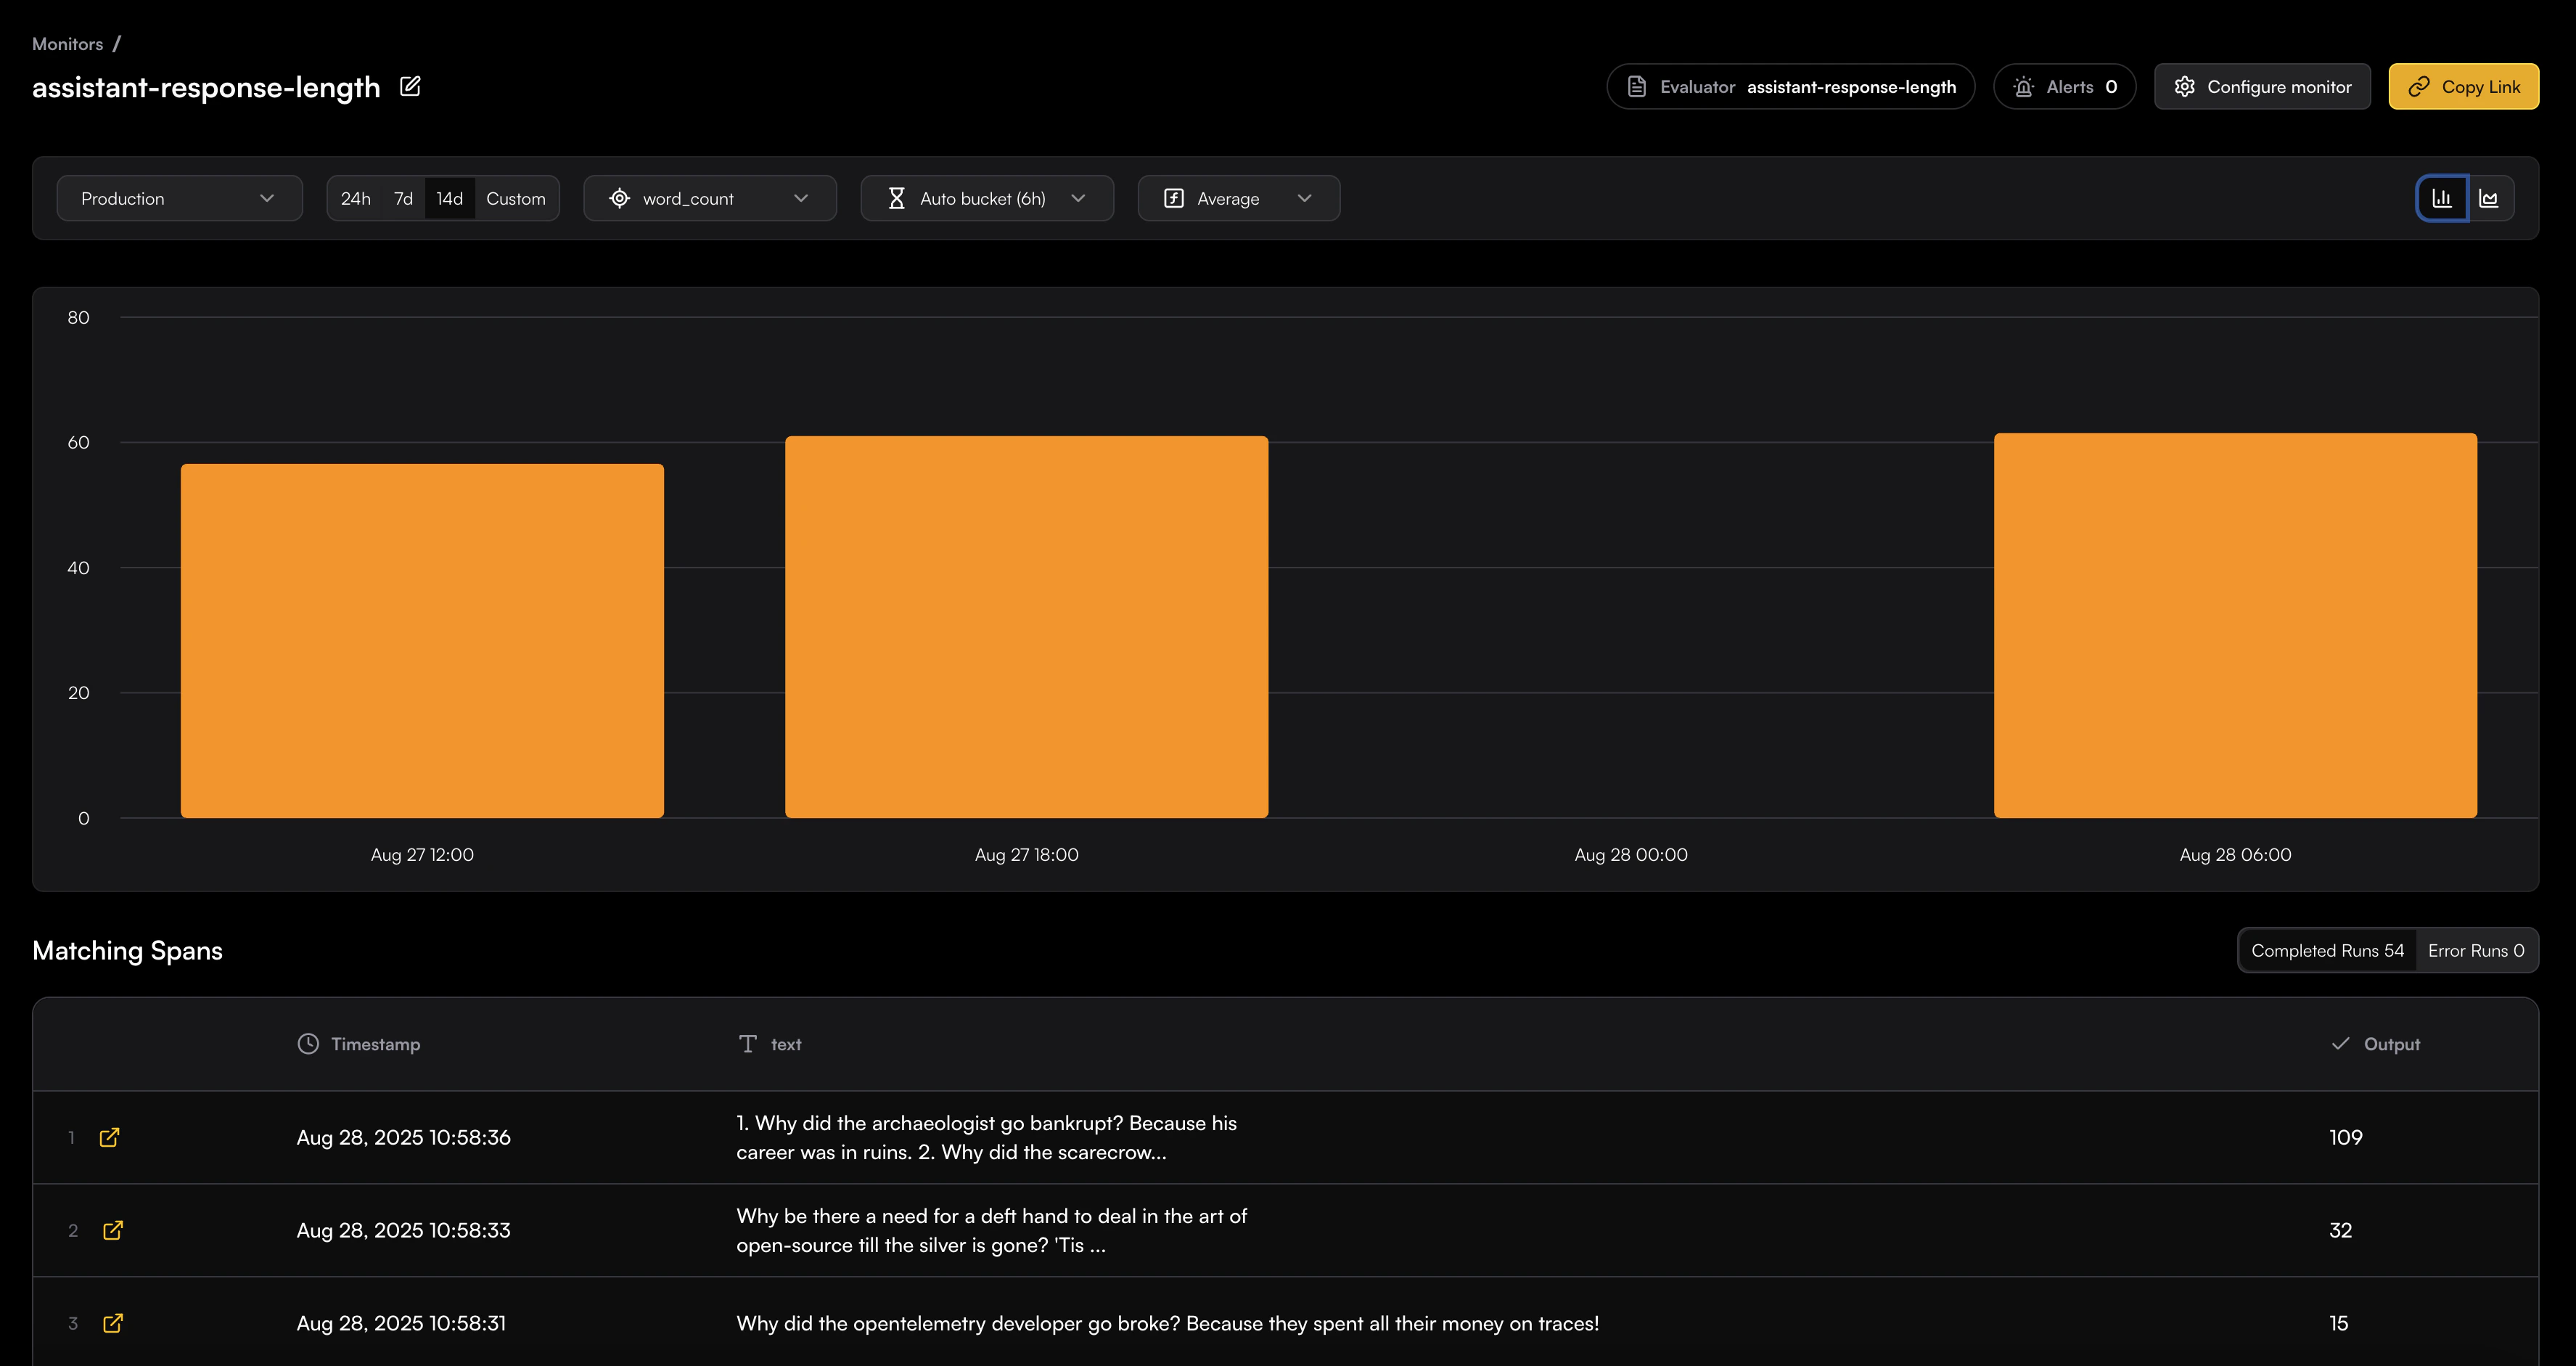
Task: Click the Configure monitor gear icon
Action: [x=2185, y=87]
